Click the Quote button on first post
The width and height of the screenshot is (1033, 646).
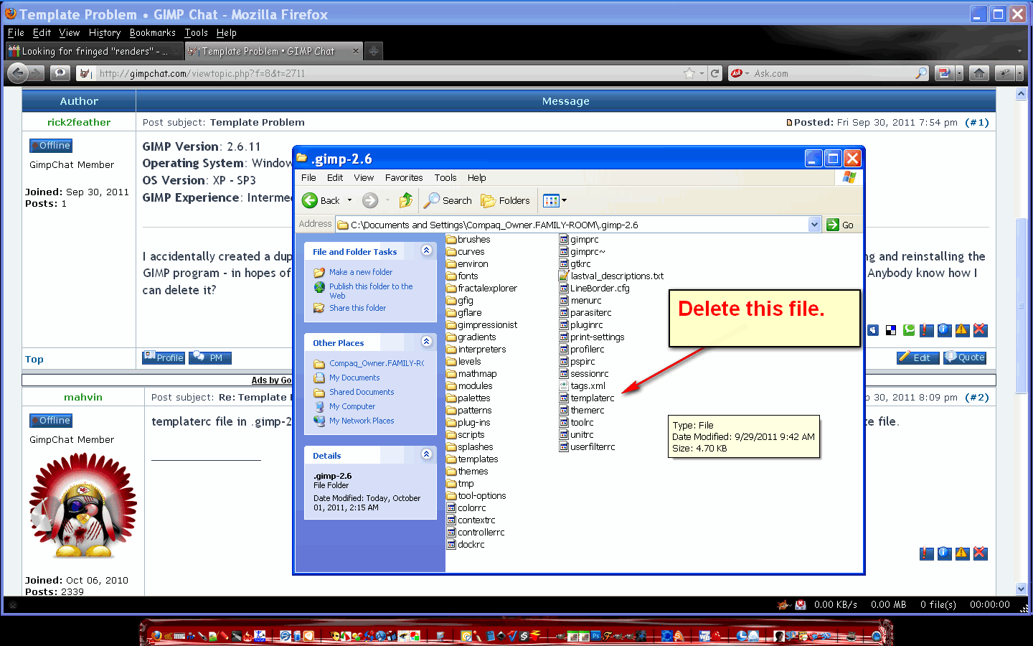tap(965, 357)
